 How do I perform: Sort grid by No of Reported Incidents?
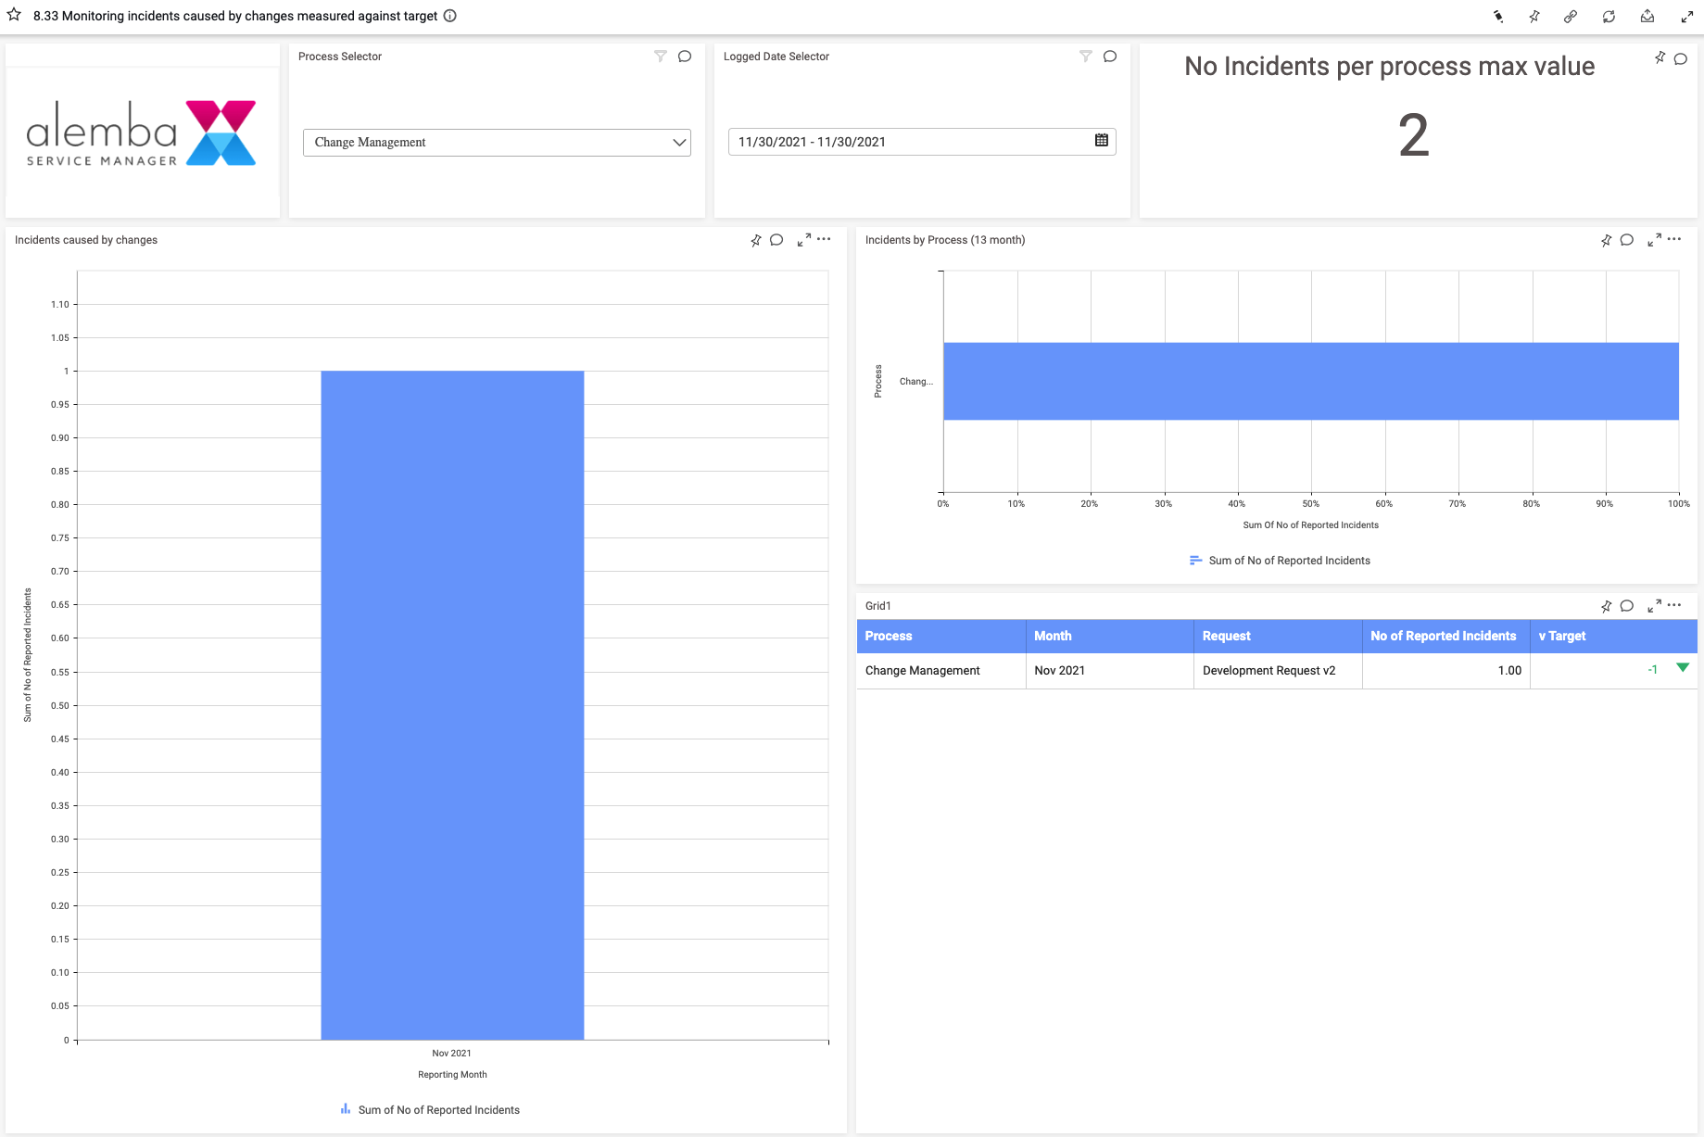tap(1443, 636)
